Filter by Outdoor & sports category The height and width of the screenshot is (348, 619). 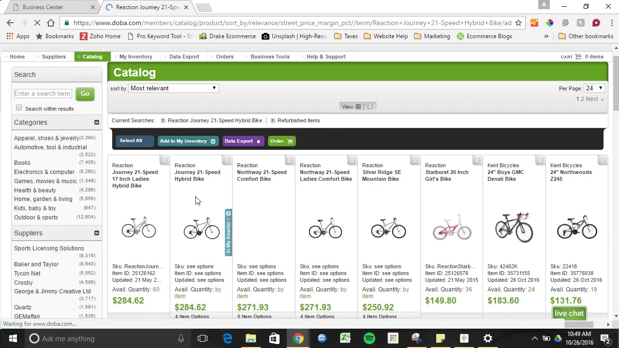point(36,217)
